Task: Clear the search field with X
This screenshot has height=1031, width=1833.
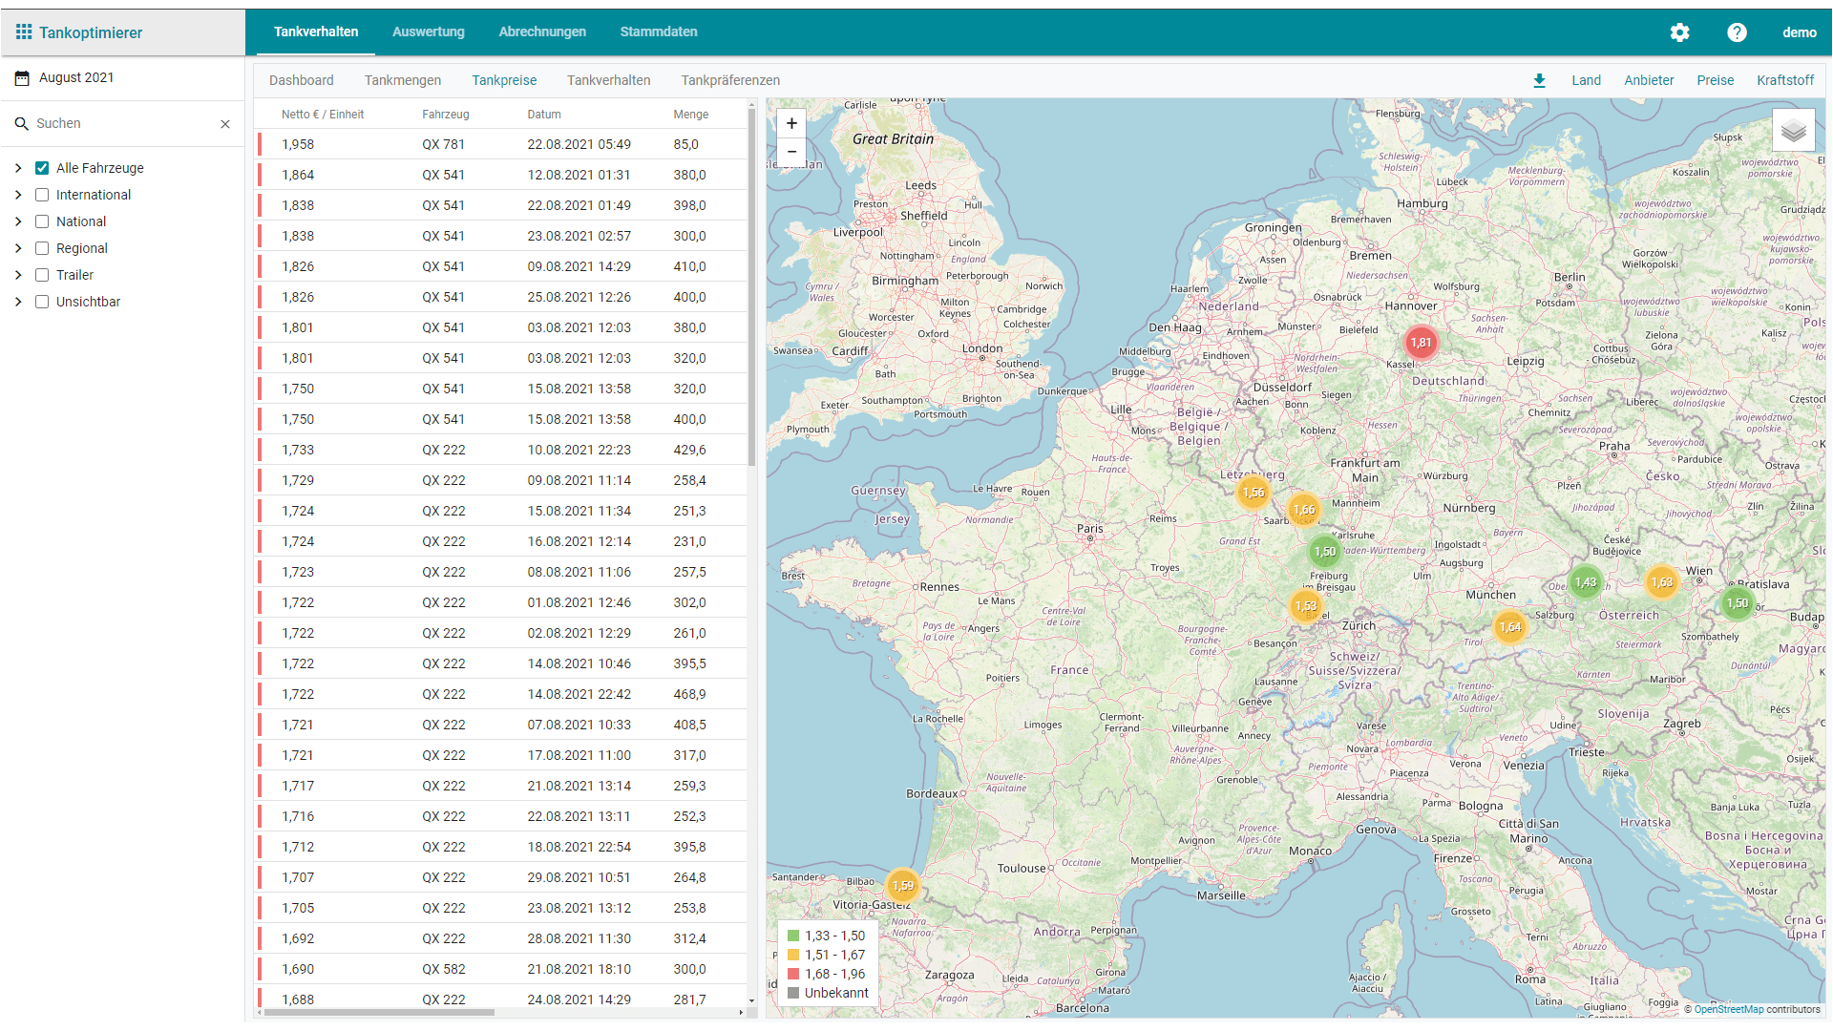Action: [225, 124]
